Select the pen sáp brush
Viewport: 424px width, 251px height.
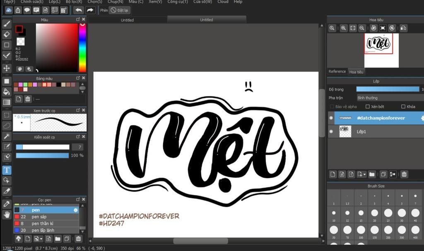(46, 217)
